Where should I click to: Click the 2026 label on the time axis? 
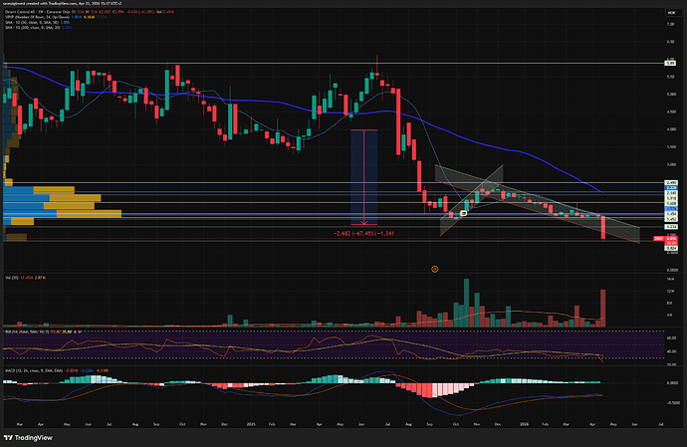point(524,424)
